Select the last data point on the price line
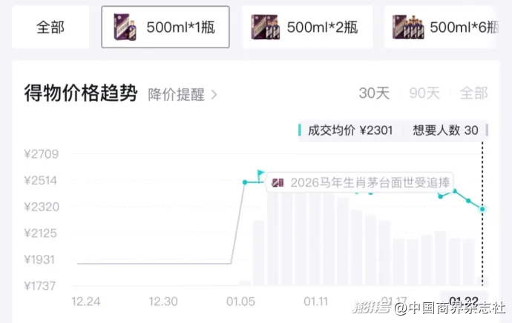This screenshot has width=512, height=323. point(482,209)
